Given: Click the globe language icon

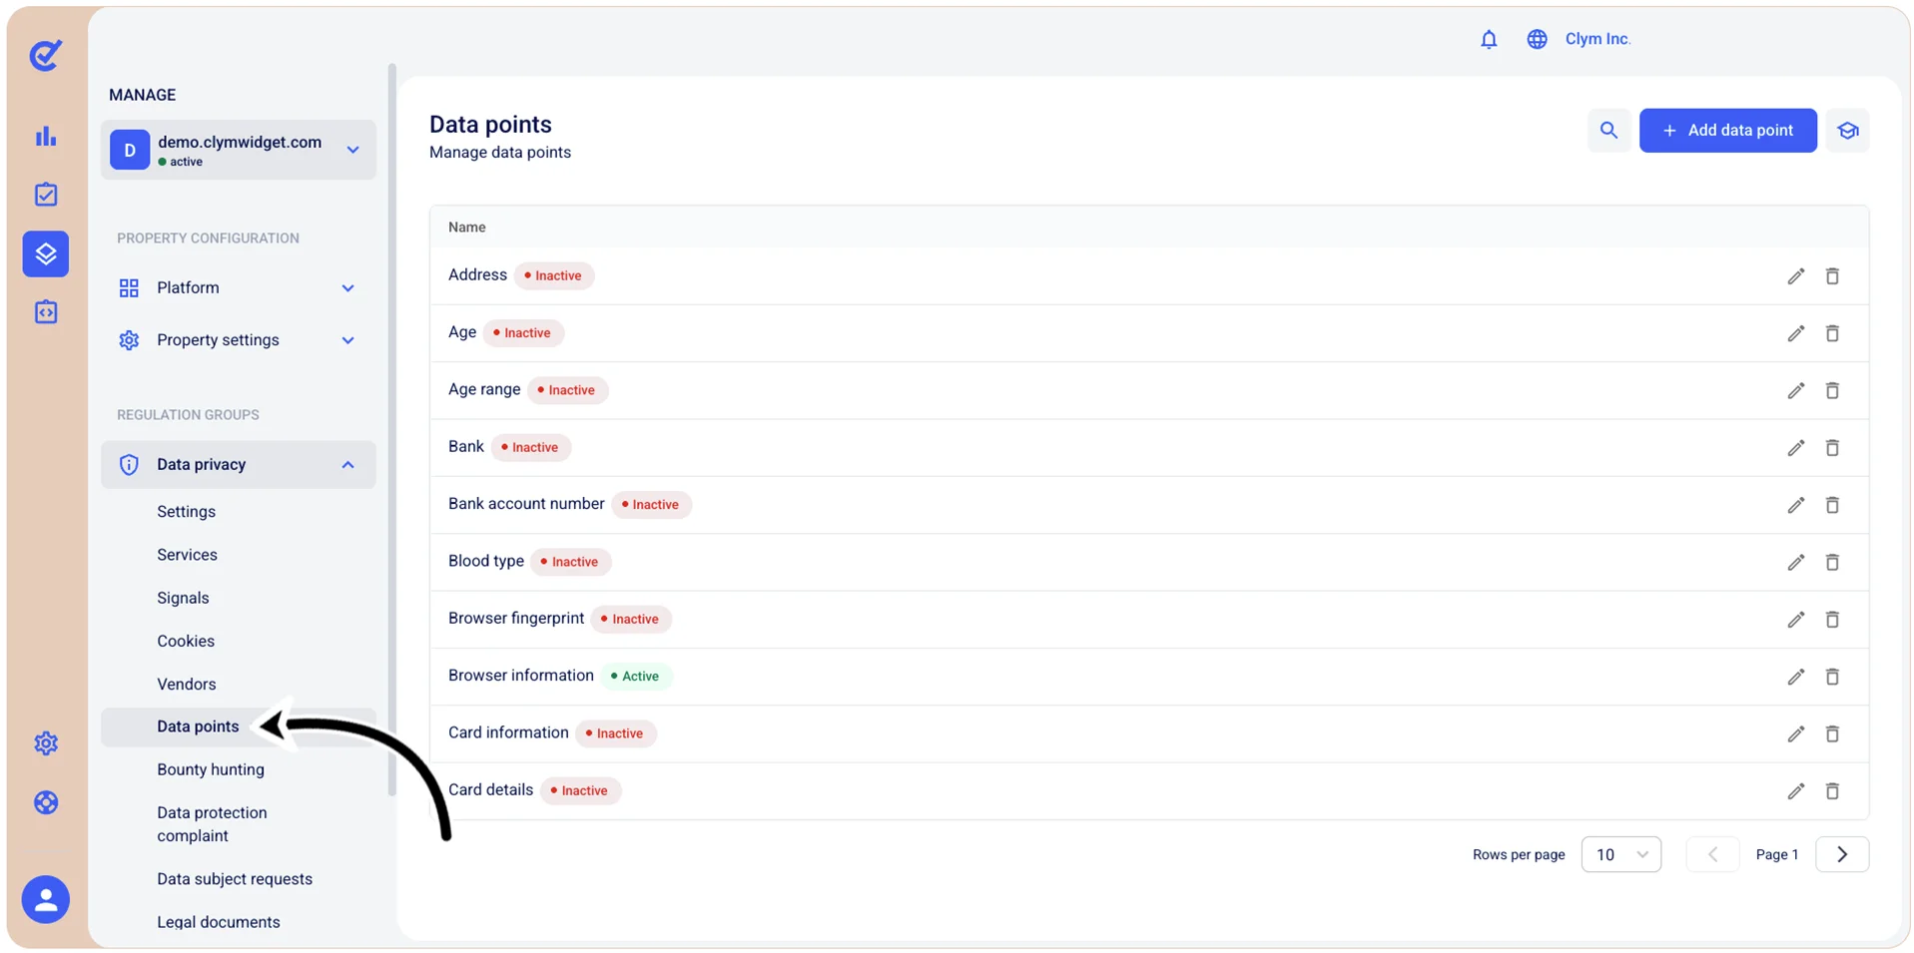Looking at the screenshot, I should tap(1537, 39).
